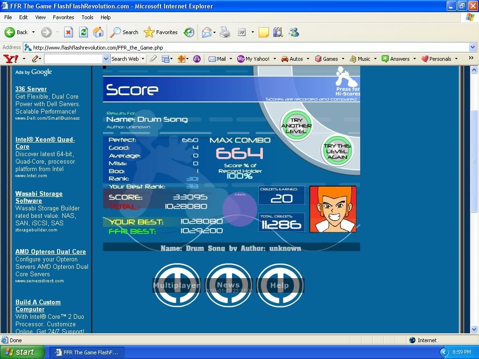479x359 pixels.
Task: Expand the Yahoo search box dropdown
Action: pyautogui.click(x=106, y=59)
